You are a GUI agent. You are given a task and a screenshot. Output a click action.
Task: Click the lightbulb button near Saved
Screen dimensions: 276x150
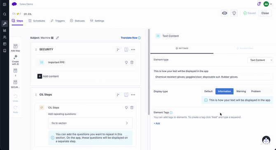pos(234,13)
